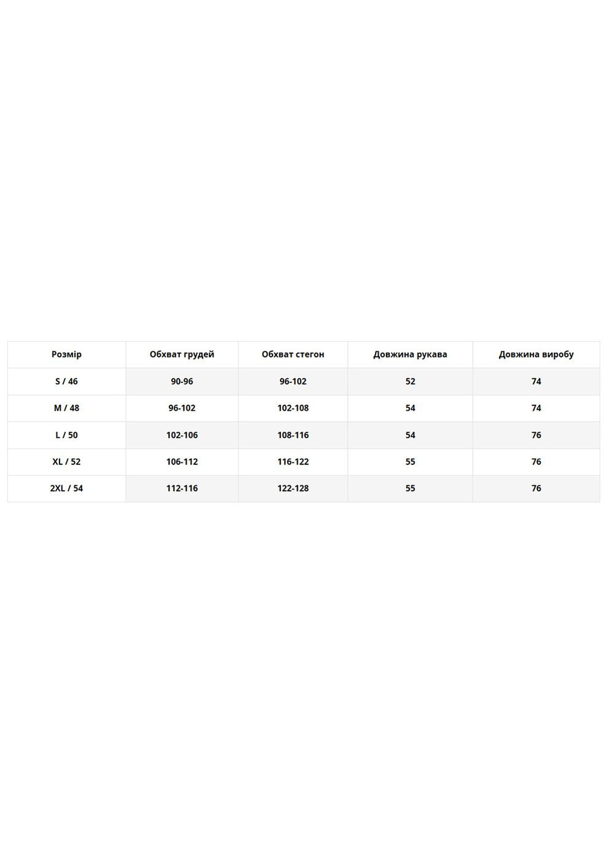Select the "Обхват грудей" header cell

pyautogui.click(x=182, y=355)
